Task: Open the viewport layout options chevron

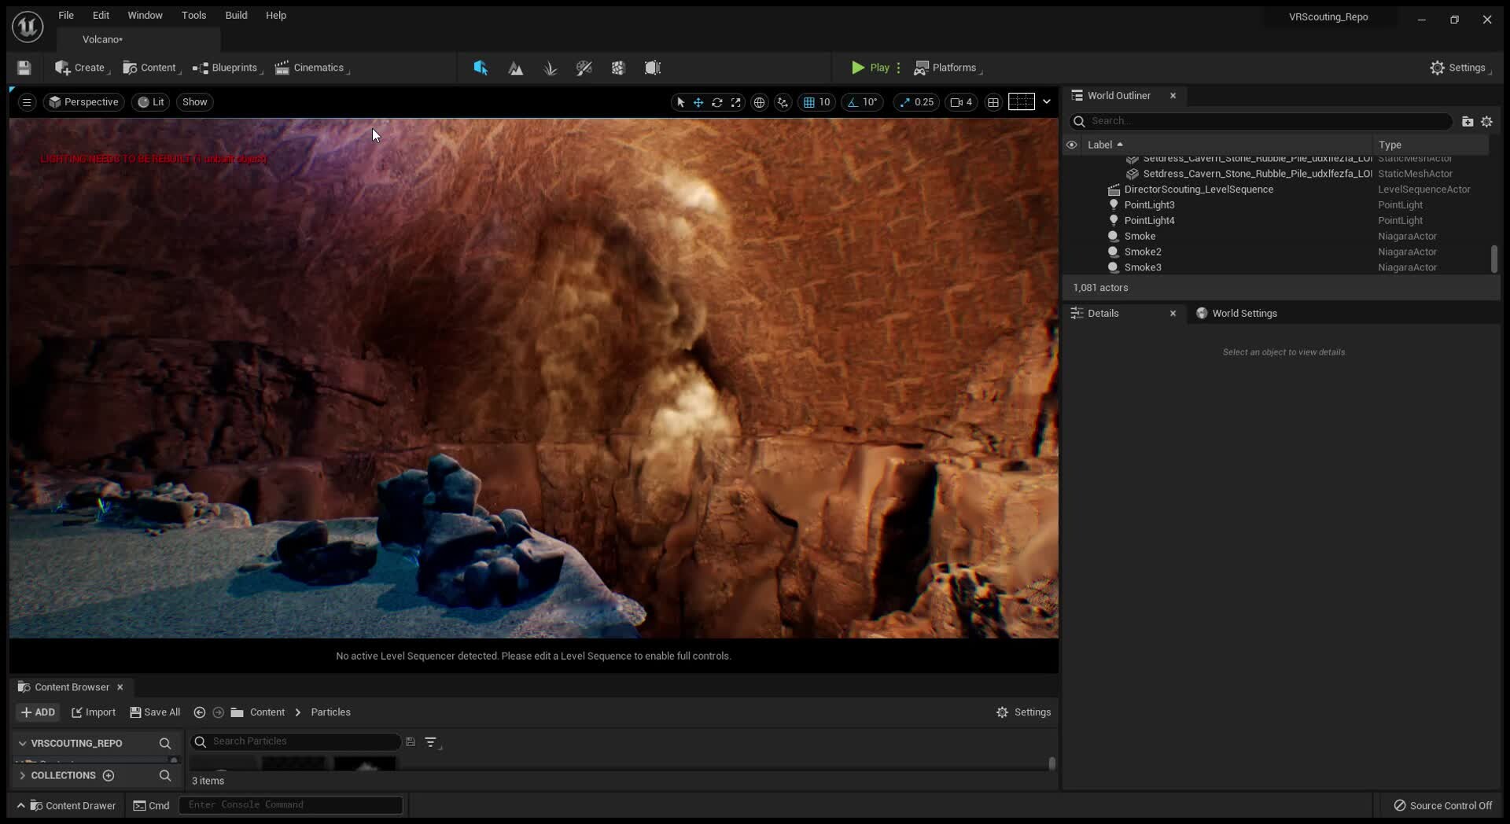Action: (x=1048, y=102)
